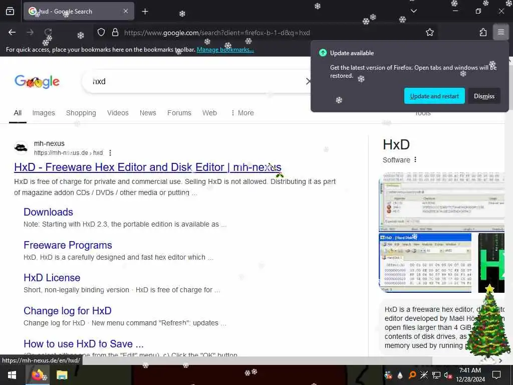The width and height of the screenshot is (513, 385).
Task: Open File Explorer from the taskbar
Action: [62, 375]
